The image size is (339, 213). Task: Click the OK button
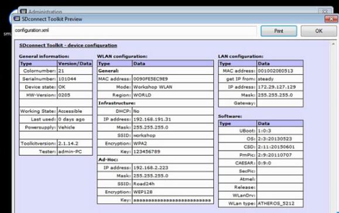[x=319, y=31]
